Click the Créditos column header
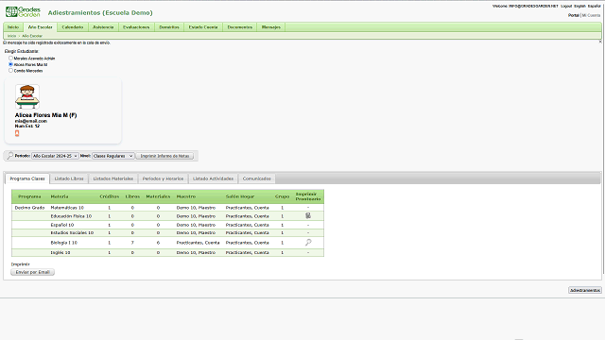 click(110, 196)
